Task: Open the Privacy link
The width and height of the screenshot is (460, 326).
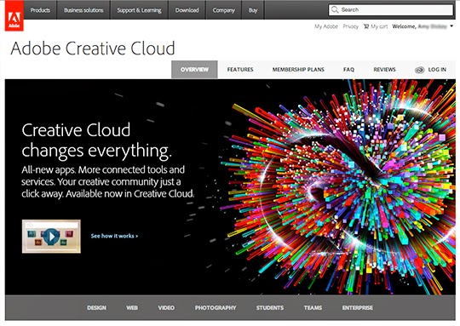Action: (x=351, y=26)
